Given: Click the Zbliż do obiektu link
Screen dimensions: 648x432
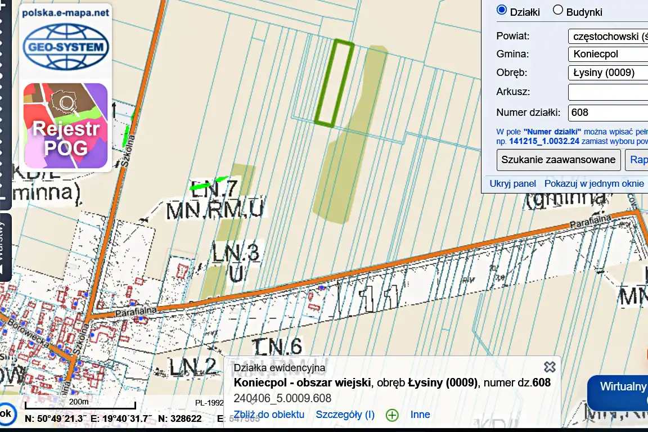Looking at the screenshot, I should [269, 415].
